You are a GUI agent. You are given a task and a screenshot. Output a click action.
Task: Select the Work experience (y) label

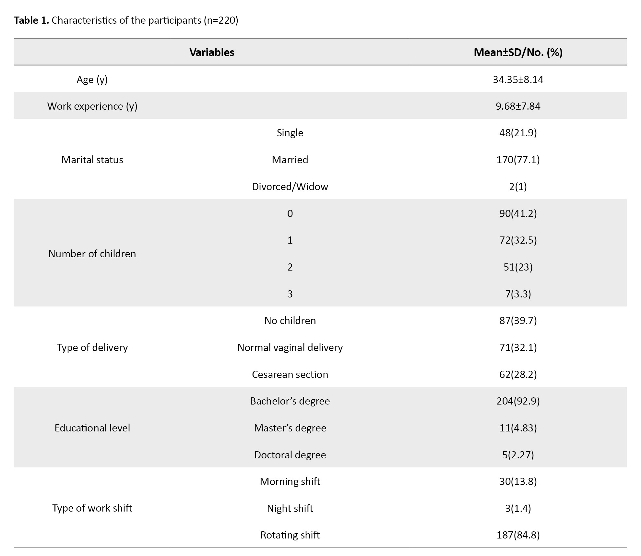pyautogui.click(x=92, y=106)
